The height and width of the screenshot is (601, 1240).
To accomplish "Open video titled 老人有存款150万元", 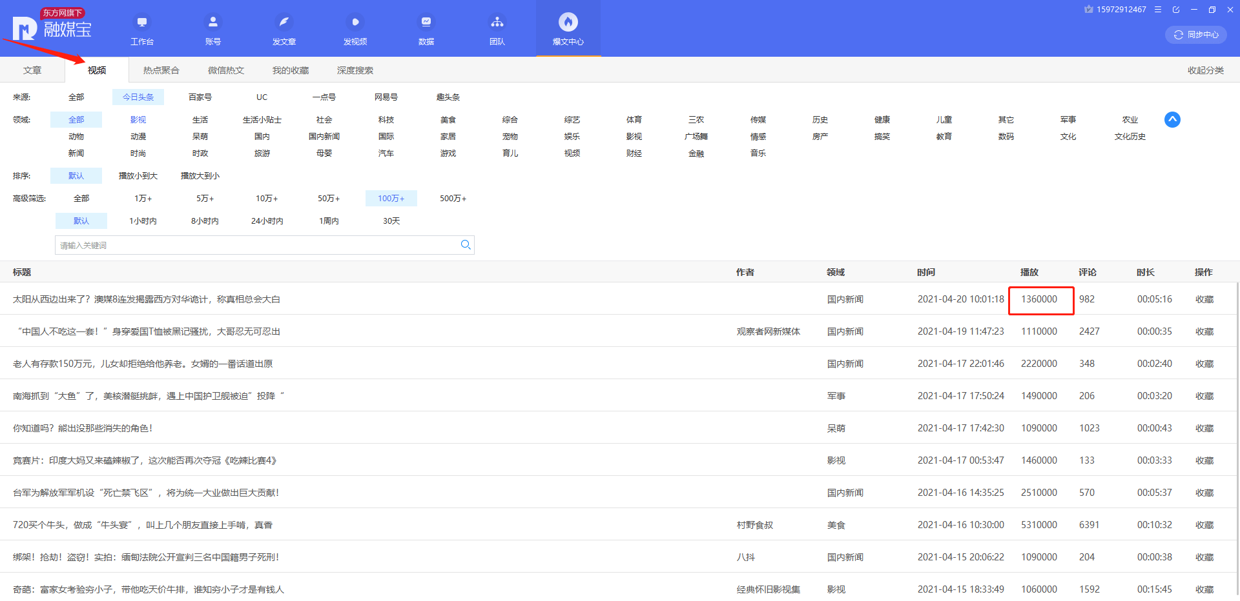I will point(143,364).
